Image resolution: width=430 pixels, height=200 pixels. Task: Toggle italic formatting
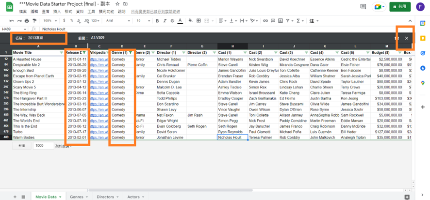coord(165,21)
